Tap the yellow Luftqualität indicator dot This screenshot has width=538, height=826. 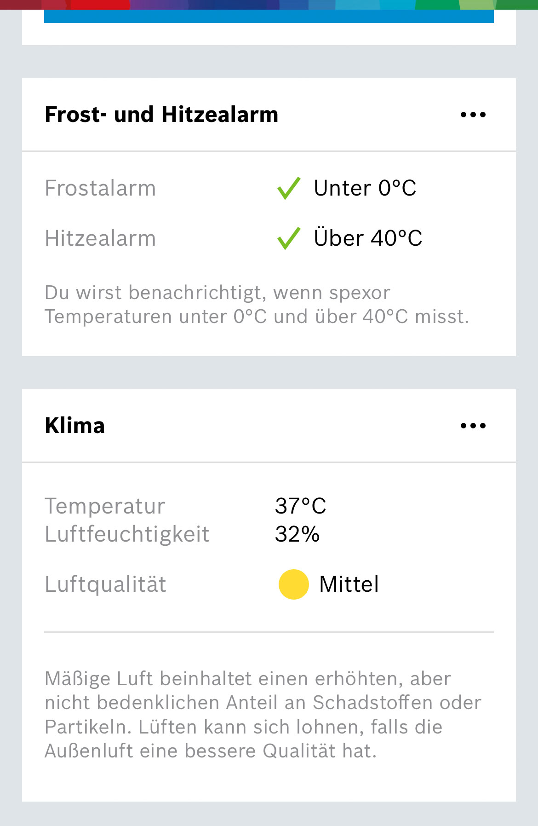pos(293,584)
